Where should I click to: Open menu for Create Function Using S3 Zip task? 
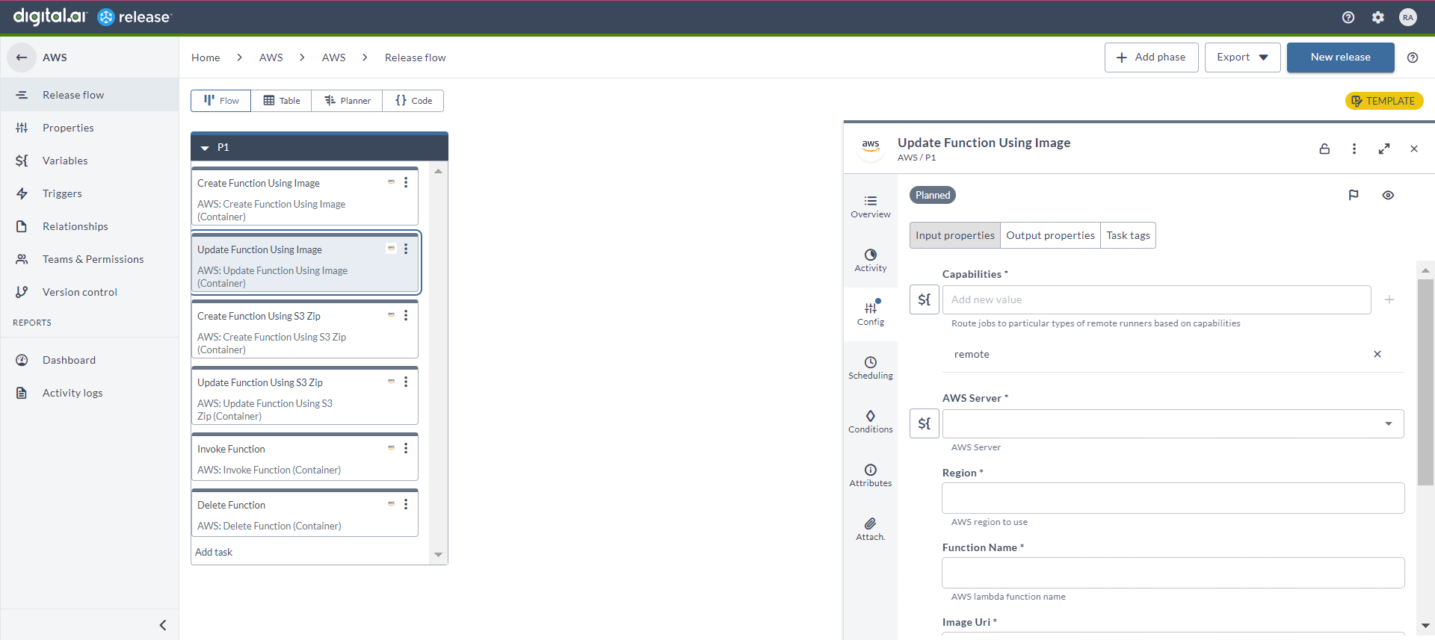406,315
